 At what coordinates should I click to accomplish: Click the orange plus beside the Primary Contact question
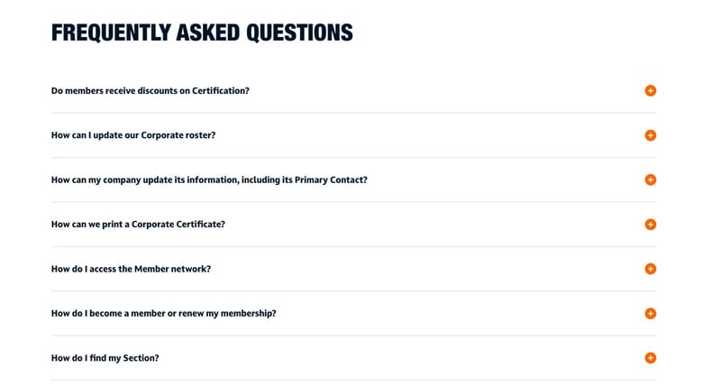[651, 179]
